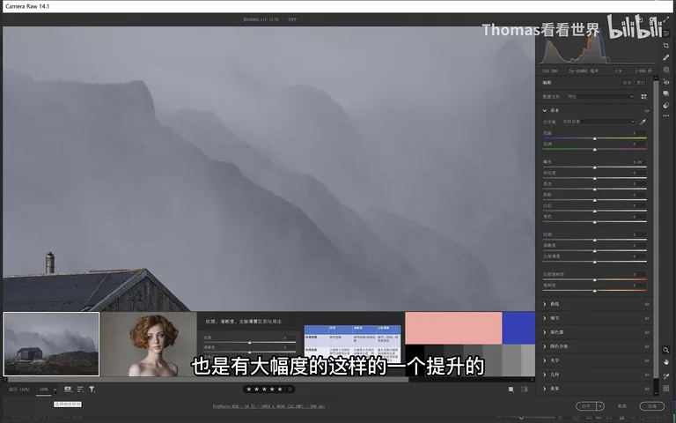Expand the Color Grading (颜色分级) panel
The height and width of the screenshot is (423, 676).
pos(545,346)
